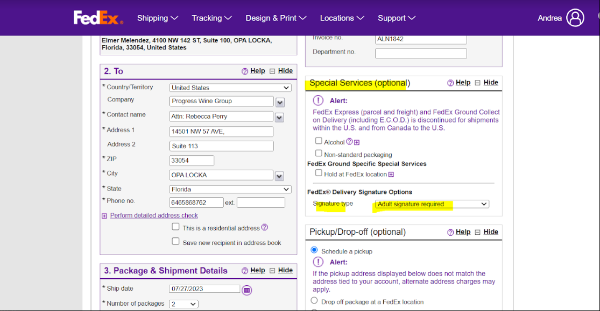
Task: Click Help link in Special Services
Action: pyautogui.click(x=463, y=83)
